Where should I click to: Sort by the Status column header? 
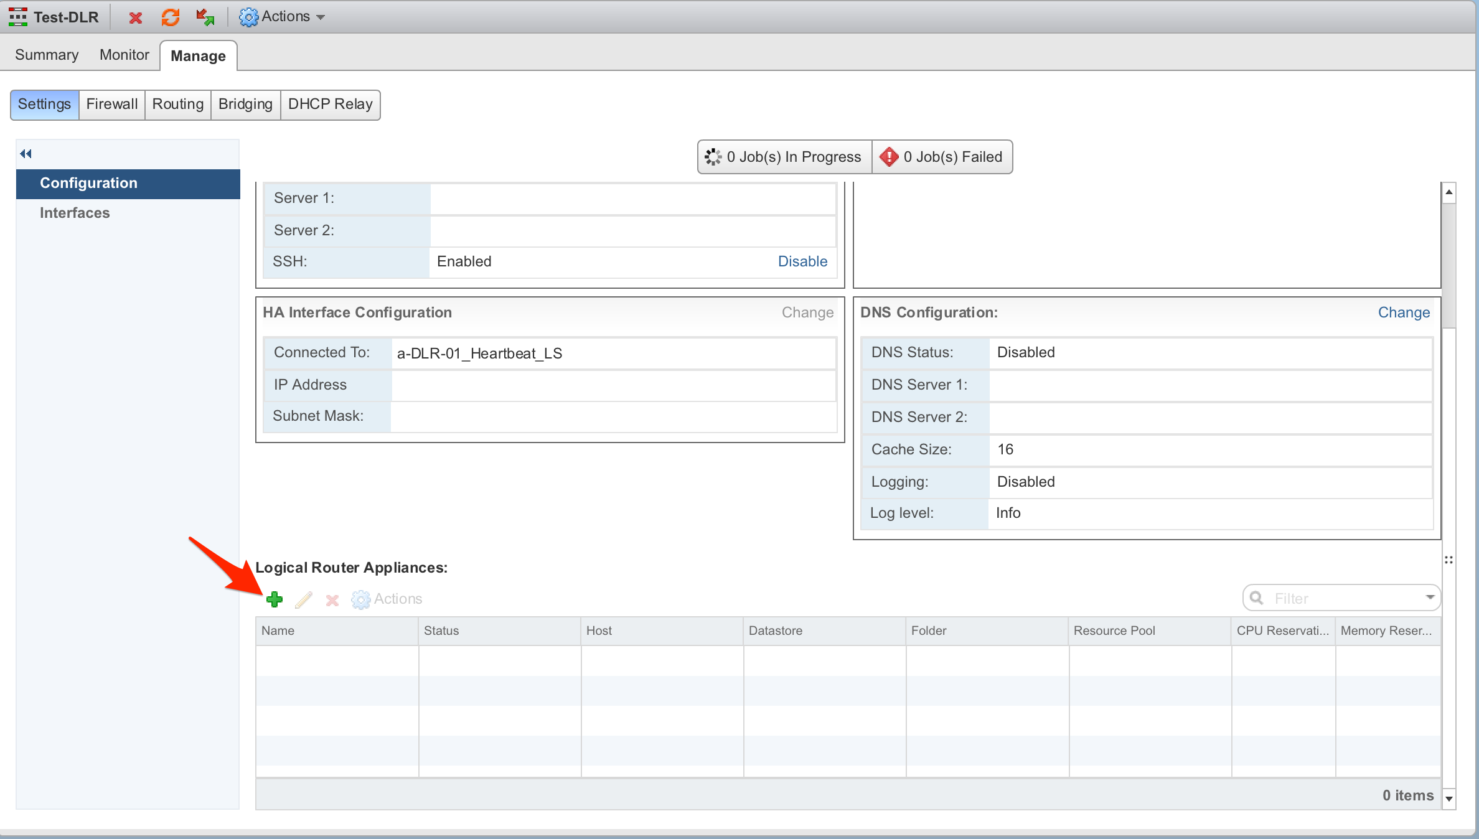[499, 631]
